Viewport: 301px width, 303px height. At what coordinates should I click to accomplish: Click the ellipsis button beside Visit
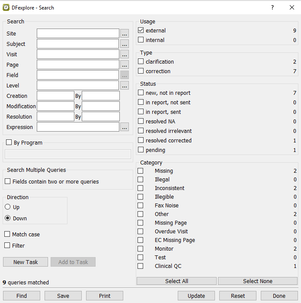[125, 55]
